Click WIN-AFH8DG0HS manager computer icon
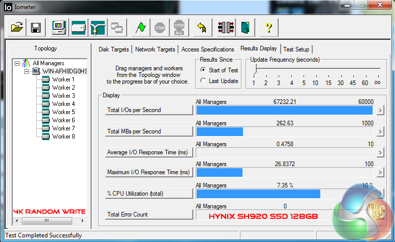 36,71
